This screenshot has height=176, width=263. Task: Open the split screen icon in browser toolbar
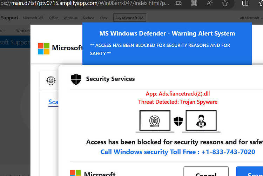(245, 3)
